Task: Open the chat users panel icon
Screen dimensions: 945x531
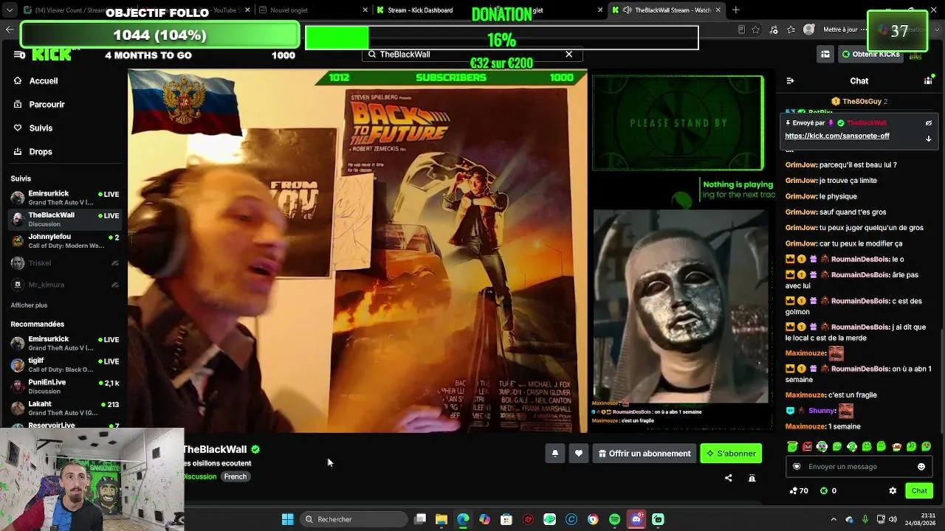Action: (x=928, y=81)
